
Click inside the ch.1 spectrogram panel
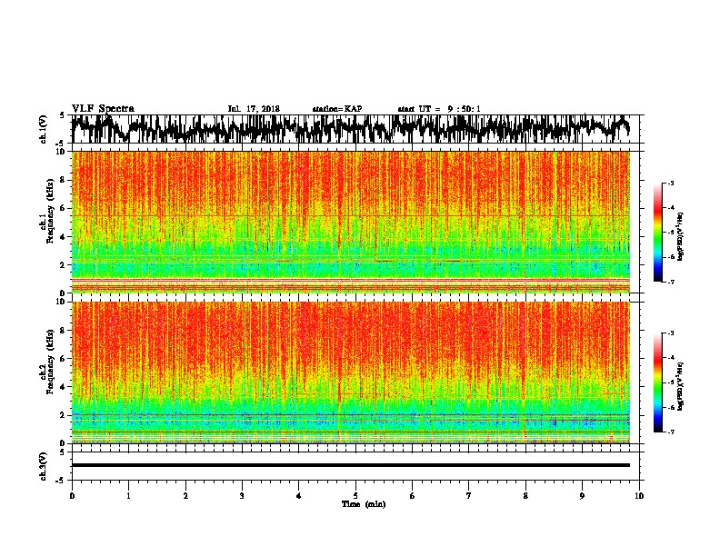coord(350,222)
